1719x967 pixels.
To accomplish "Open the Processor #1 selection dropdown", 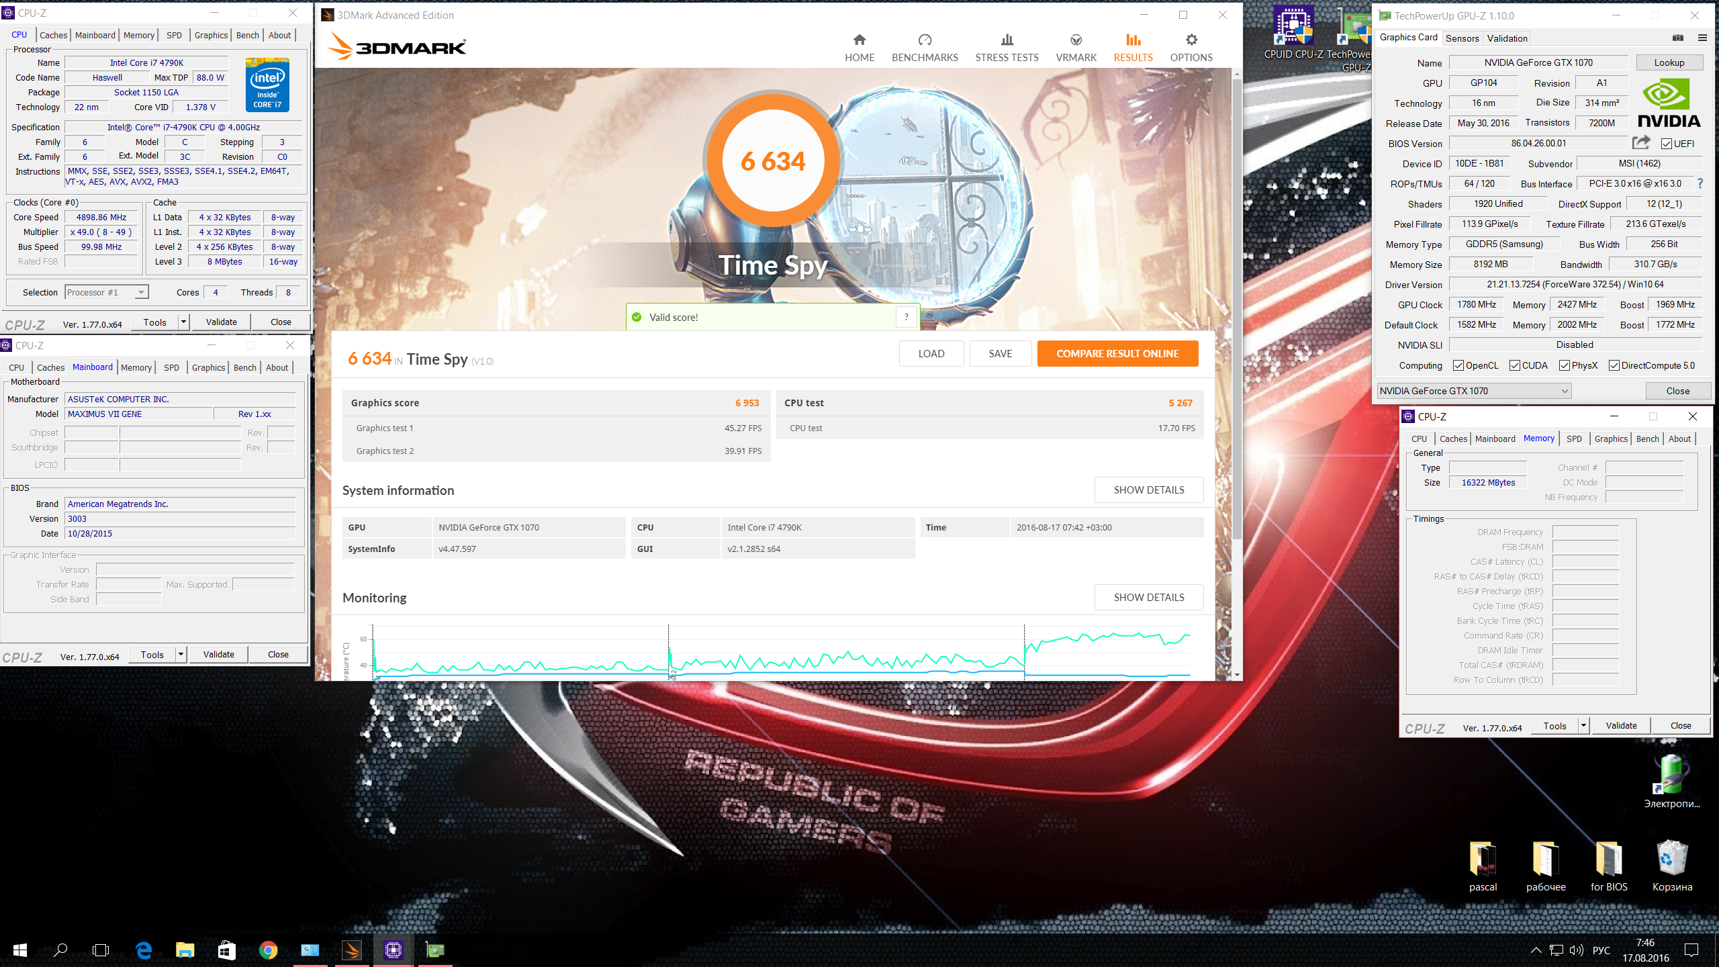I will (141, 292).
